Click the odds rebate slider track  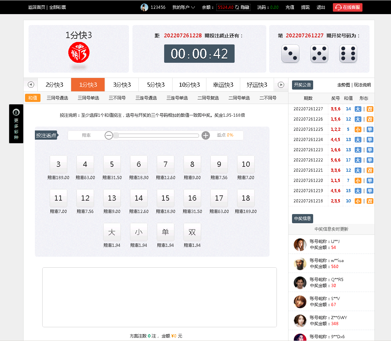pyautogui.click(x=157, y=135)
